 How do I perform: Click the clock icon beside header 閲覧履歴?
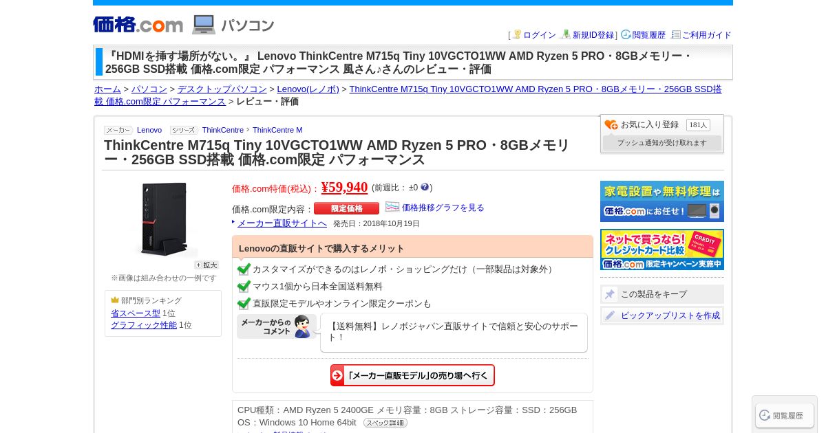point(626,34)
